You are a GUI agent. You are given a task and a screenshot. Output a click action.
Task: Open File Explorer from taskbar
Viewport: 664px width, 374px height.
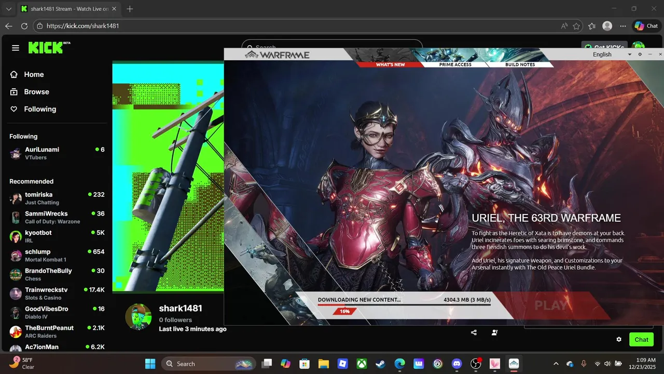click(324, 364)
